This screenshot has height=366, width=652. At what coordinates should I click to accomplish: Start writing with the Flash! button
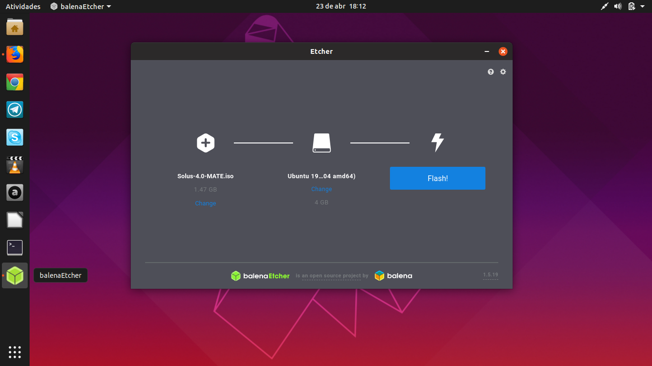point(438,178)
